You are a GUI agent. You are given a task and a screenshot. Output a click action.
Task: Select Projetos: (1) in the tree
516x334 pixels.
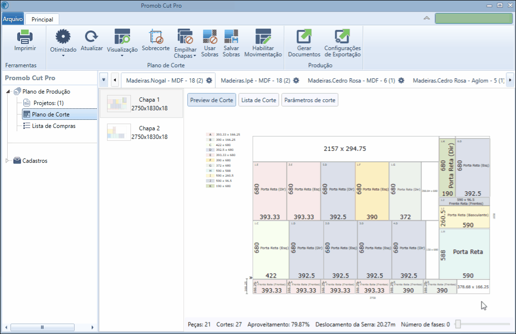click(48, 103)
